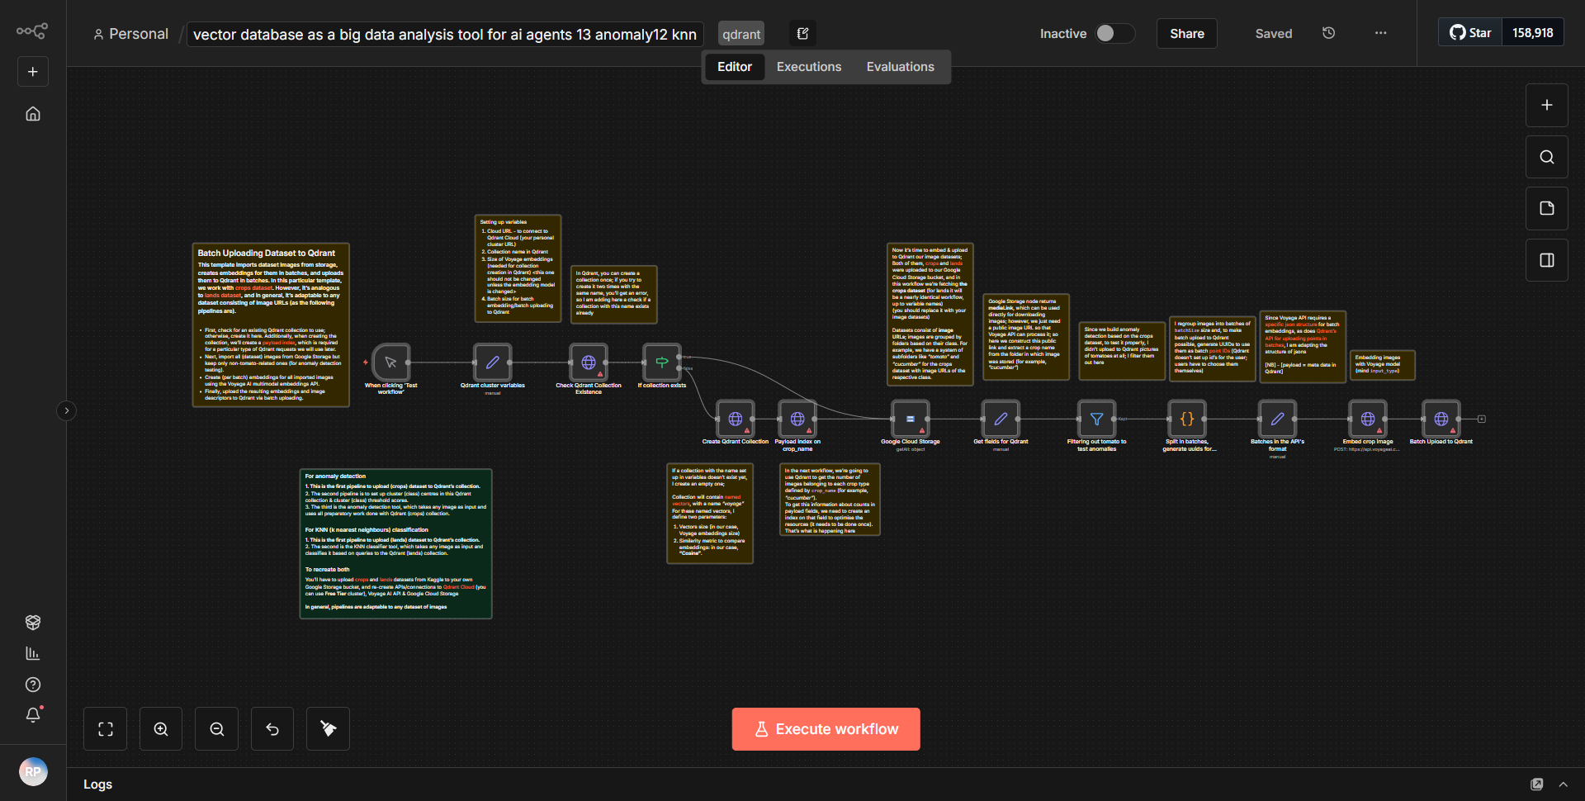Click the qdrant tag
The image size is (1585, 801).
(741, 34)
